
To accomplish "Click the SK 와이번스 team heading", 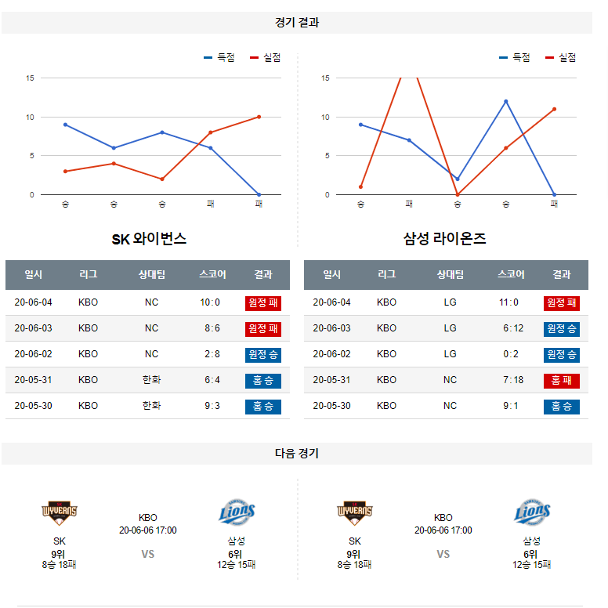I will coord(150,239).
